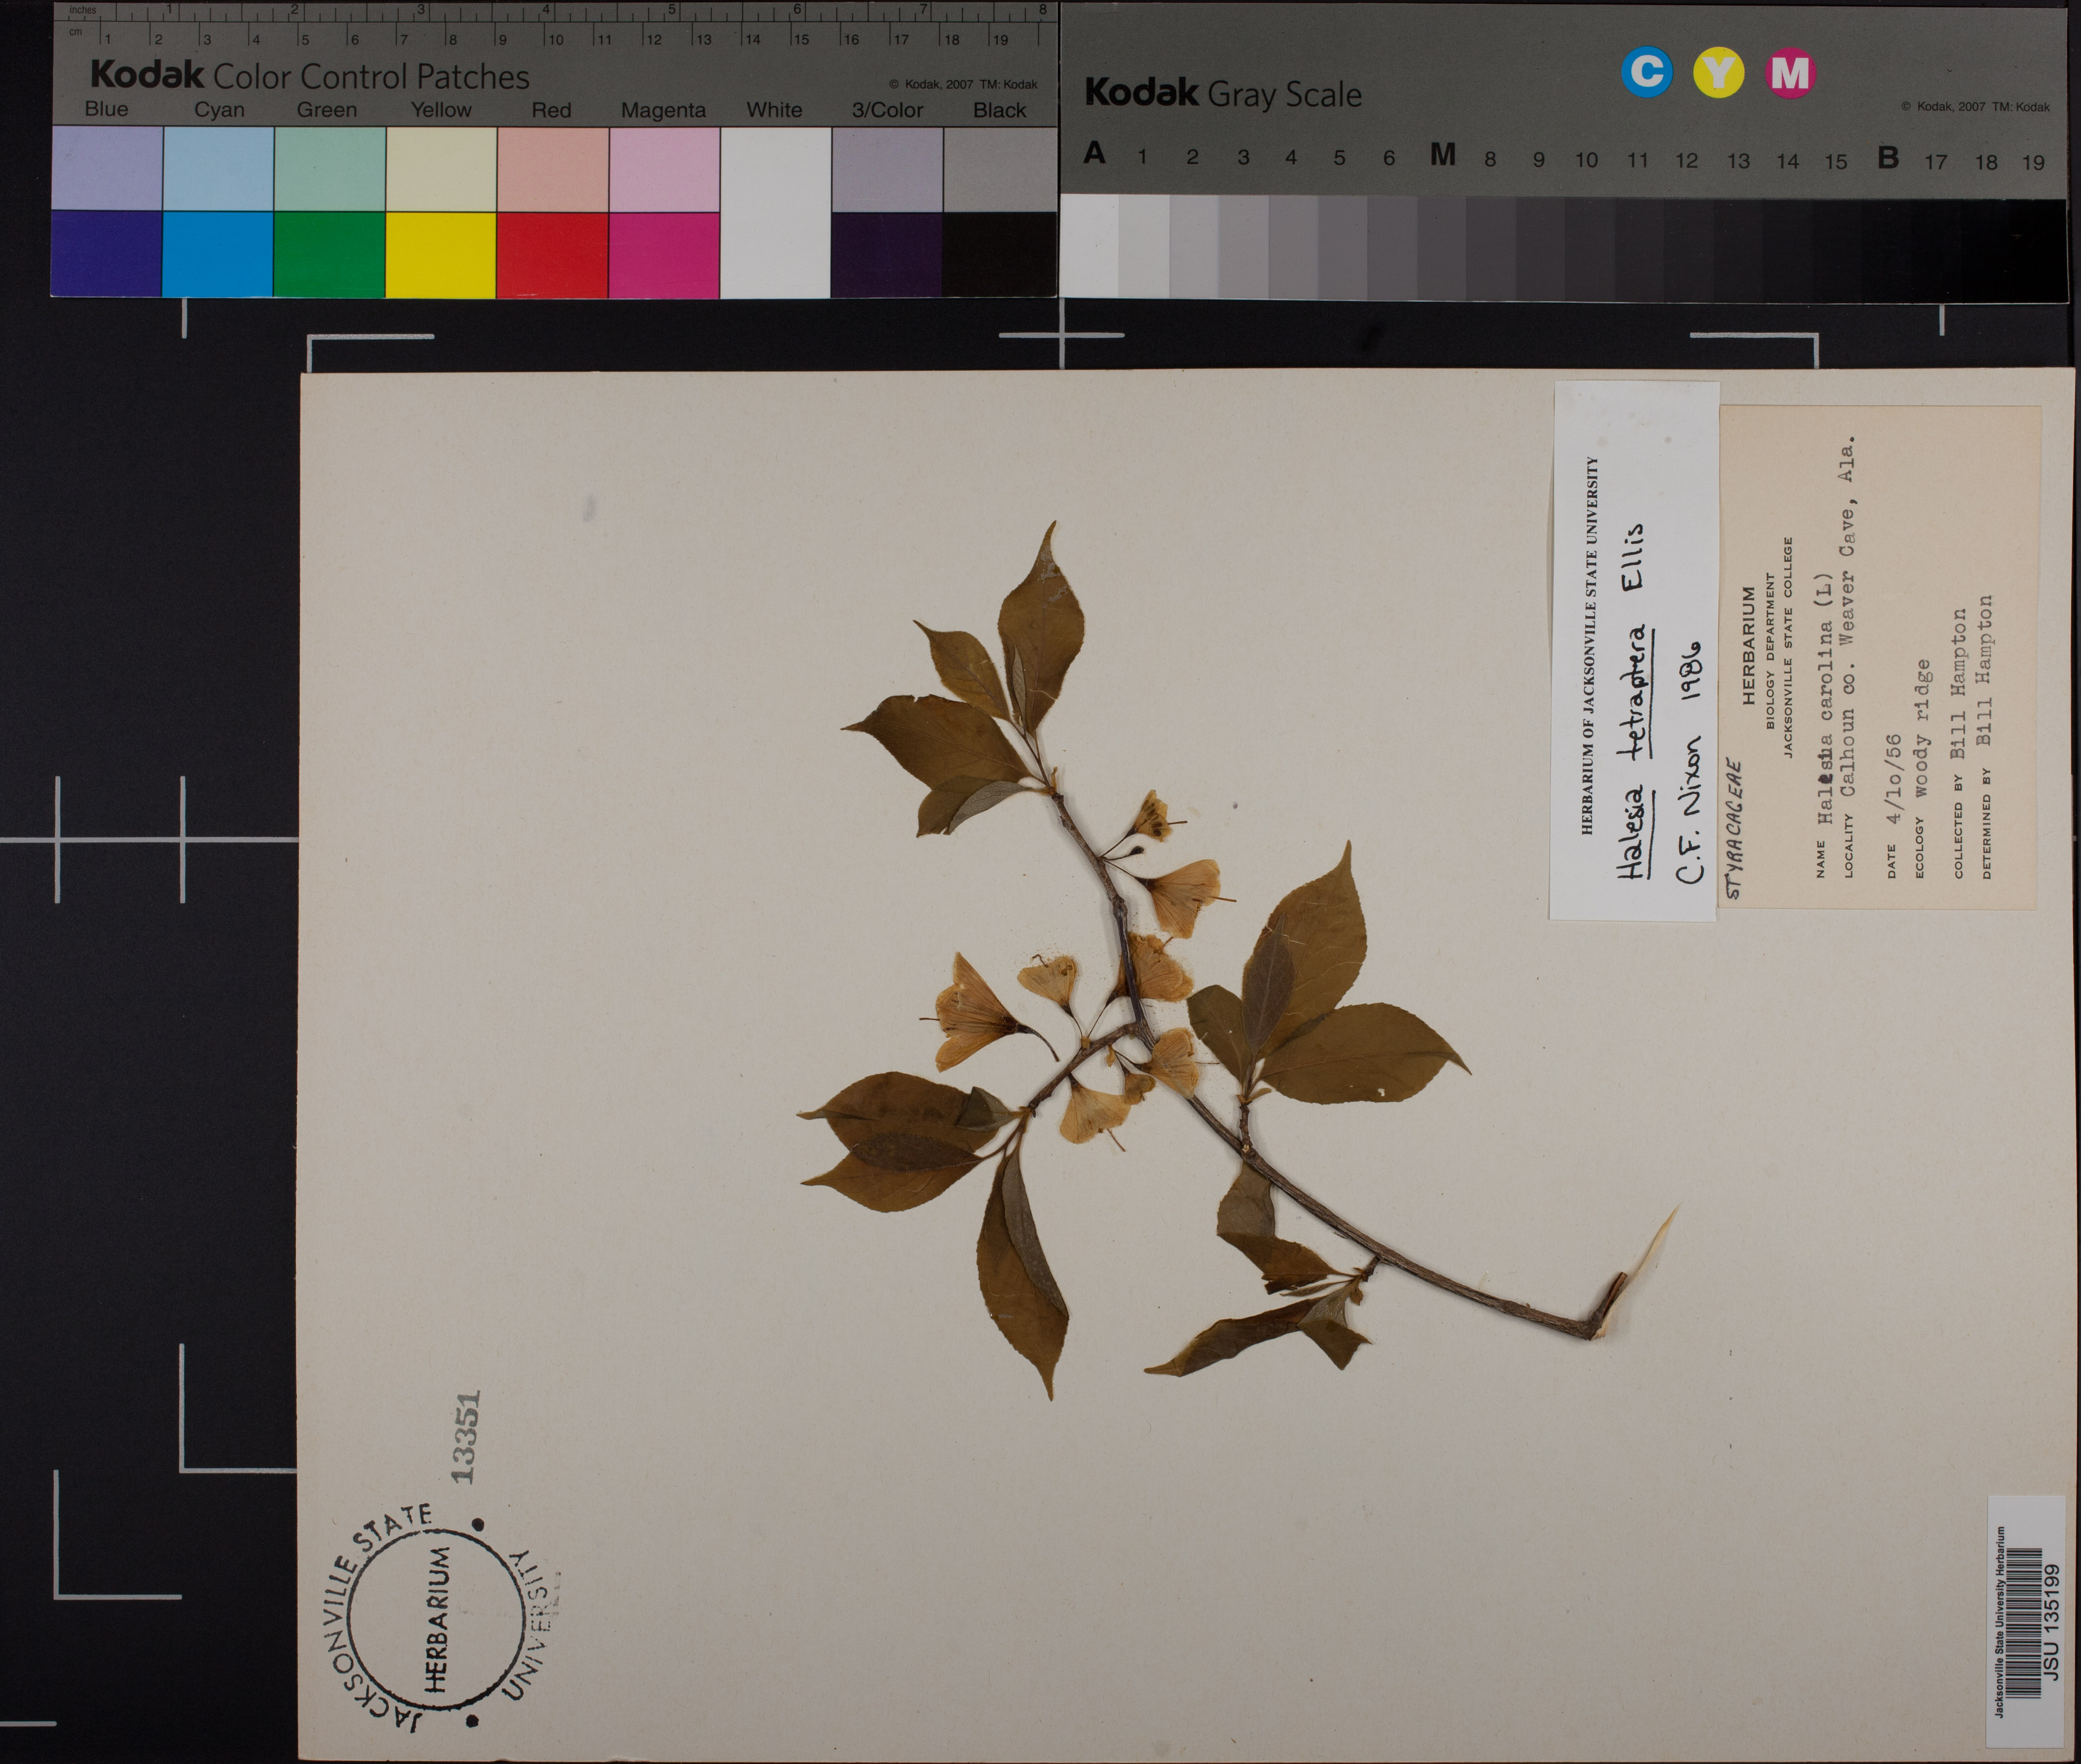Image resolution: width=2081 pixels, height=1764 pixels.
Task: Click the stamped accession number 13351
Action: click(x=466, y=1436)
